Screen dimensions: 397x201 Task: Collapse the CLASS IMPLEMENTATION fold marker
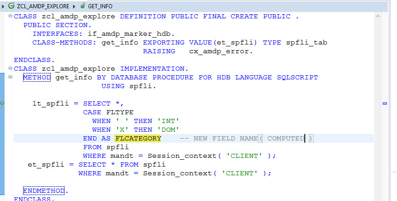pos(11,68)
